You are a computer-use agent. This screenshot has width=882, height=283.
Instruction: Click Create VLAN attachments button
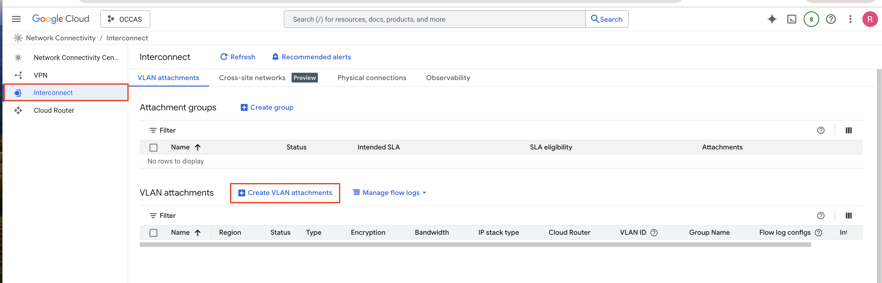285,193
